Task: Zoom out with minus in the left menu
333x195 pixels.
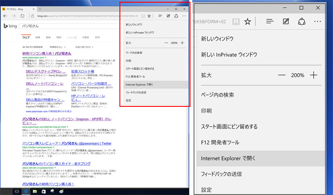Action: click(x=166, y=43)
